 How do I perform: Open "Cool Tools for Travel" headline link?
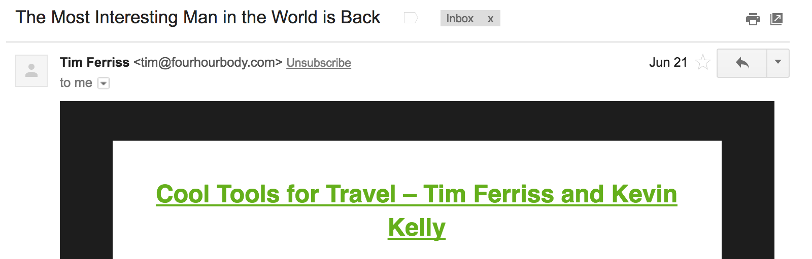416,194
